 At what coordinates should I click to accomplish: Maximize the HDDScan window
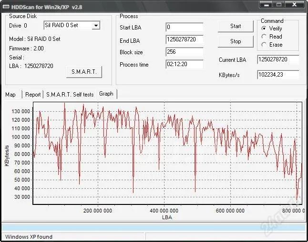279,4
